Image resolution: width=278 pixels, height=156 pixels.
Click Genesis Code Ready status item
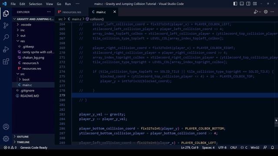34,147
